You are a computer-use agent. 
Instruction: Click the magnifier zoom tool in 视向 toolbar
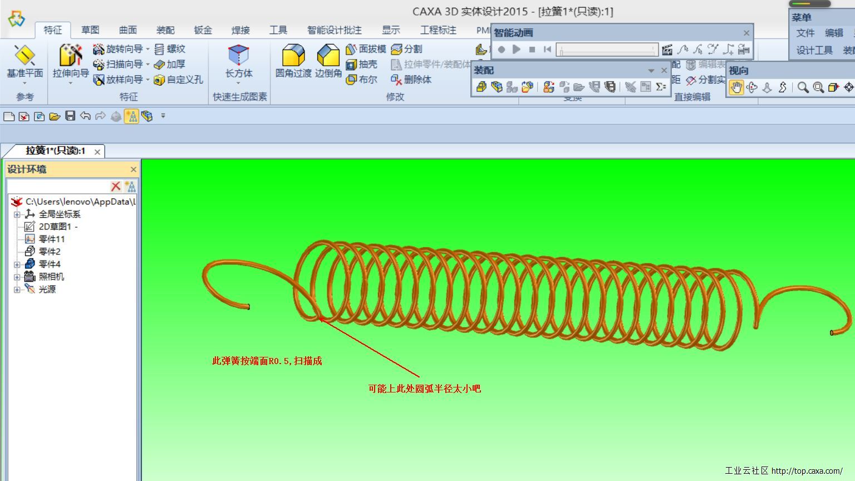[x=803, y=87]
